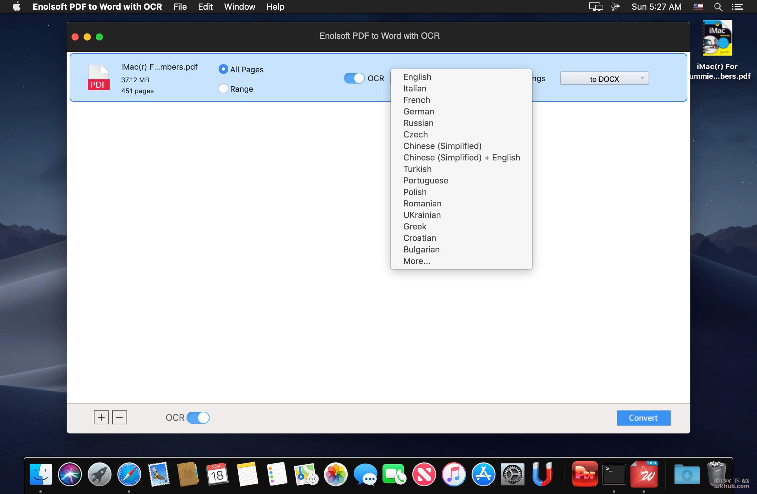Open the to DOCX format dropdown
This screenshot has height=494, width=757.
tap(604, 78)
